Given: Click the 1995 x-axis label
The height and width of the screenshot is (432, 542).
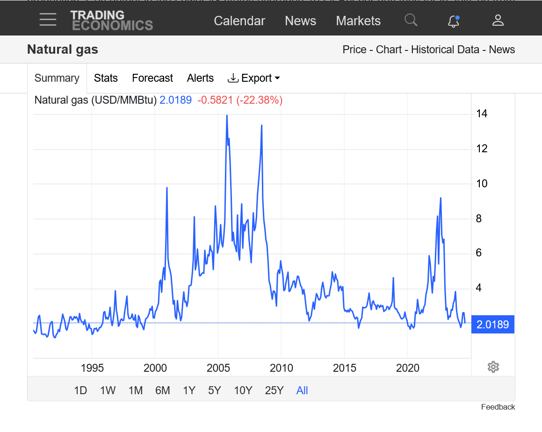Looking at the screenshot, I should click(x=92, y=368).
